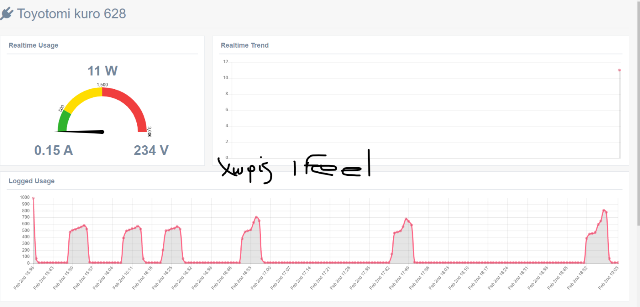The width and height of the screenshot is (640, 307).
Task: Click the green segment of the gauge
Action: (63, 121)
